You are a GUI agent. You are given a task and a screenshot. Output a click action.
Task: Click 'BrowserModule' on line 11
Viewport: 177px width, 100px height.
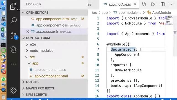tap(128, 70)
